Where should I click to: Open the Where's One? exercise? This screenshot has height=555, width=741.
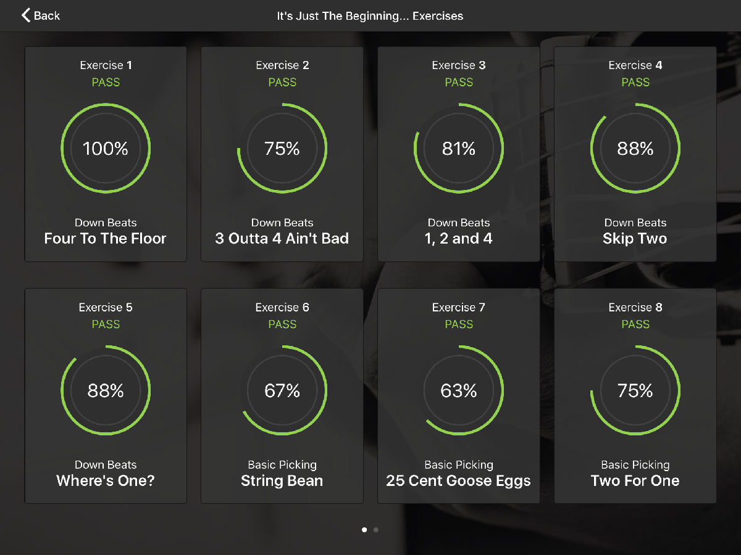click(106, 396)
